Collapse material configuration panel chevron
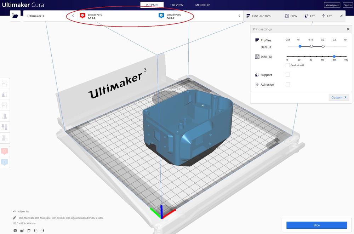 tap(239, 16)
